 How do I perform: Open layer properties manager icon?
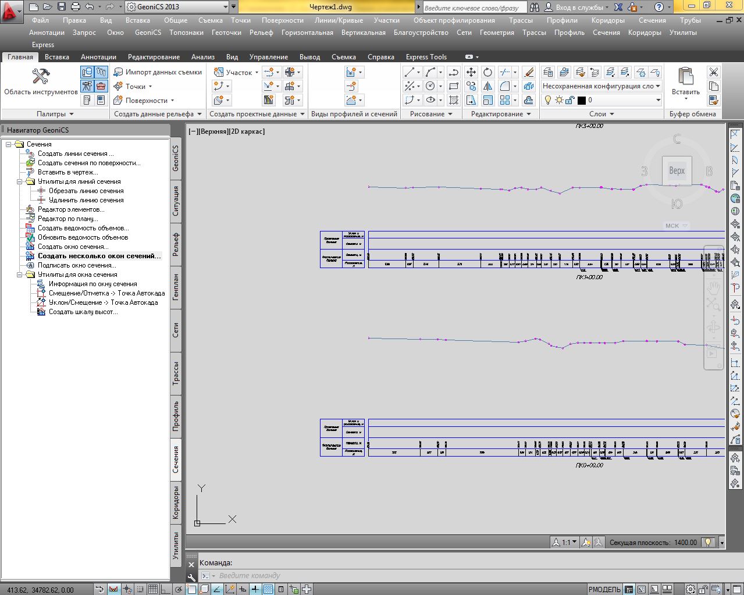[548, 72]
